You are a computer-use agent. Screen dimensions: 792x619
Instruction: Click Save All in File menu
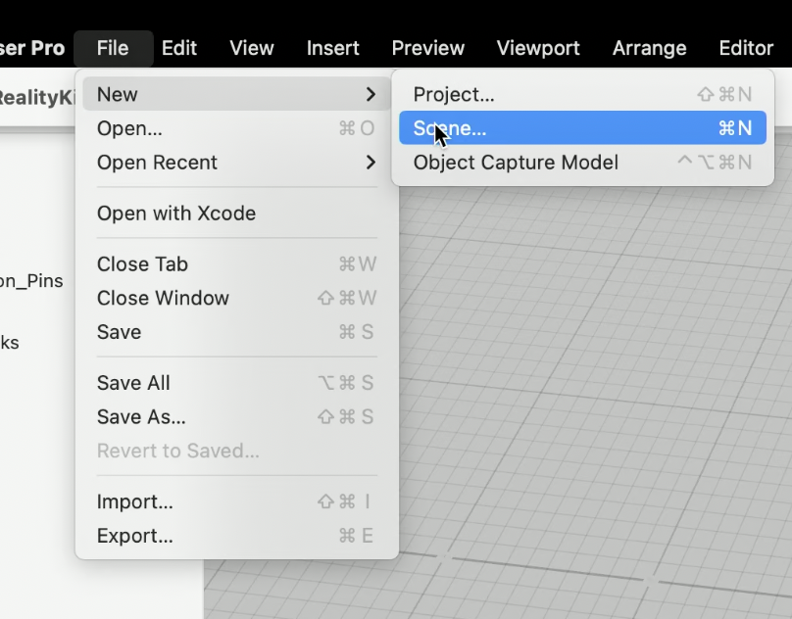pos(133,383)
